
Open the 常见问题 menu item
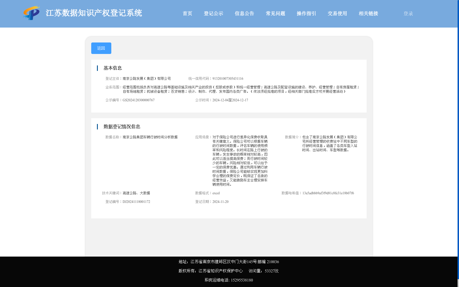point(275,13)
